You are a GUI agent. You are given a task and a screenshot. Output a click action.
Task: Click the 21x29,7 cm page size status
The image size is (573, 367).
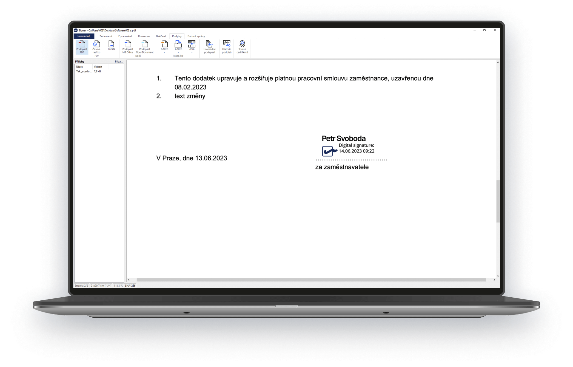(x=101, y=286)
